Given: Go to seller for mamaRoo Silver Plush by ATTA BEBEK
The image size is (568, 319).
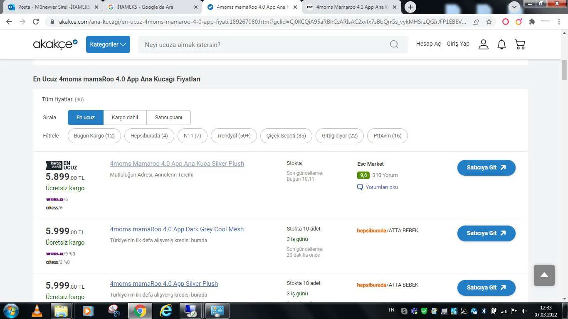Looking at the screenshot, I should click(x=487, y=288).
